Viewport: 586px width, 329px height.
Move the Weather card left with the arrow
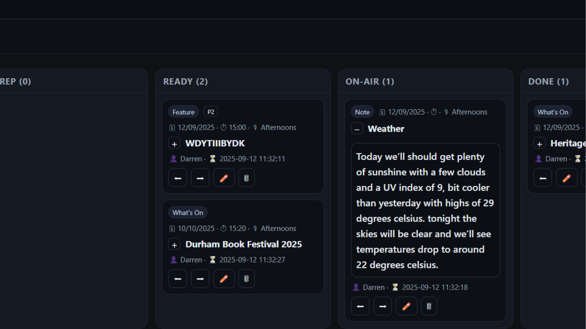(x=360, y=306)
